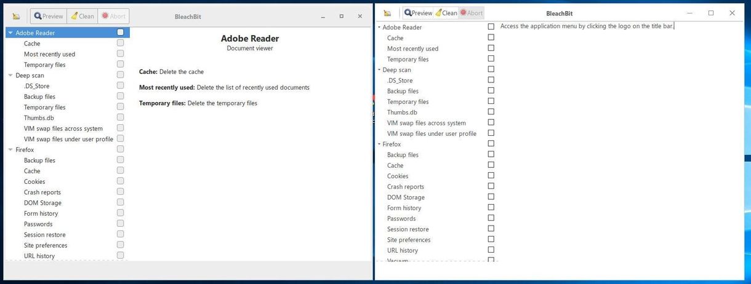Enable Firefox Cache checkbox in right window
This screenshot has height=284, width=751.
point(491,165)
